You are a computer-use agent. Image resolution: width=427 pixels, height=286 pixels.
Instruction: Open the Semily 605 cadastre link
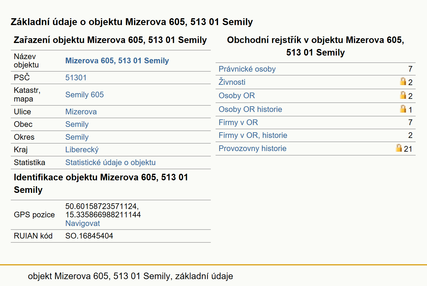point(84,95)
